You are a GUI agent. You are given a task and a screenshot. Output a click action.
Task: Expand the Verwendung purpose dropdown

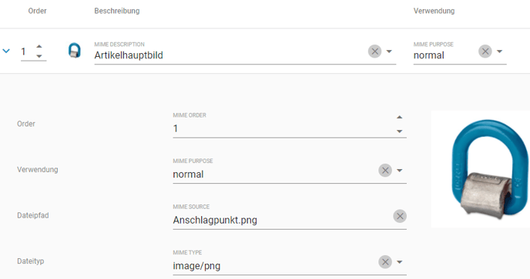[x=400, y=171]
